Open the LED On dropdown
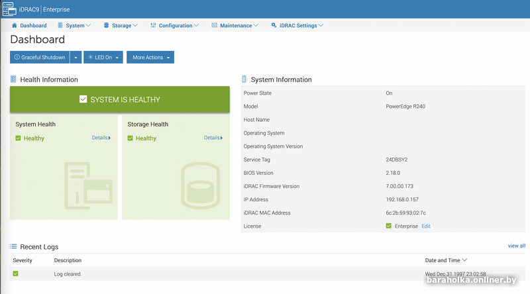The image size is (530, 294). point(103,58)
